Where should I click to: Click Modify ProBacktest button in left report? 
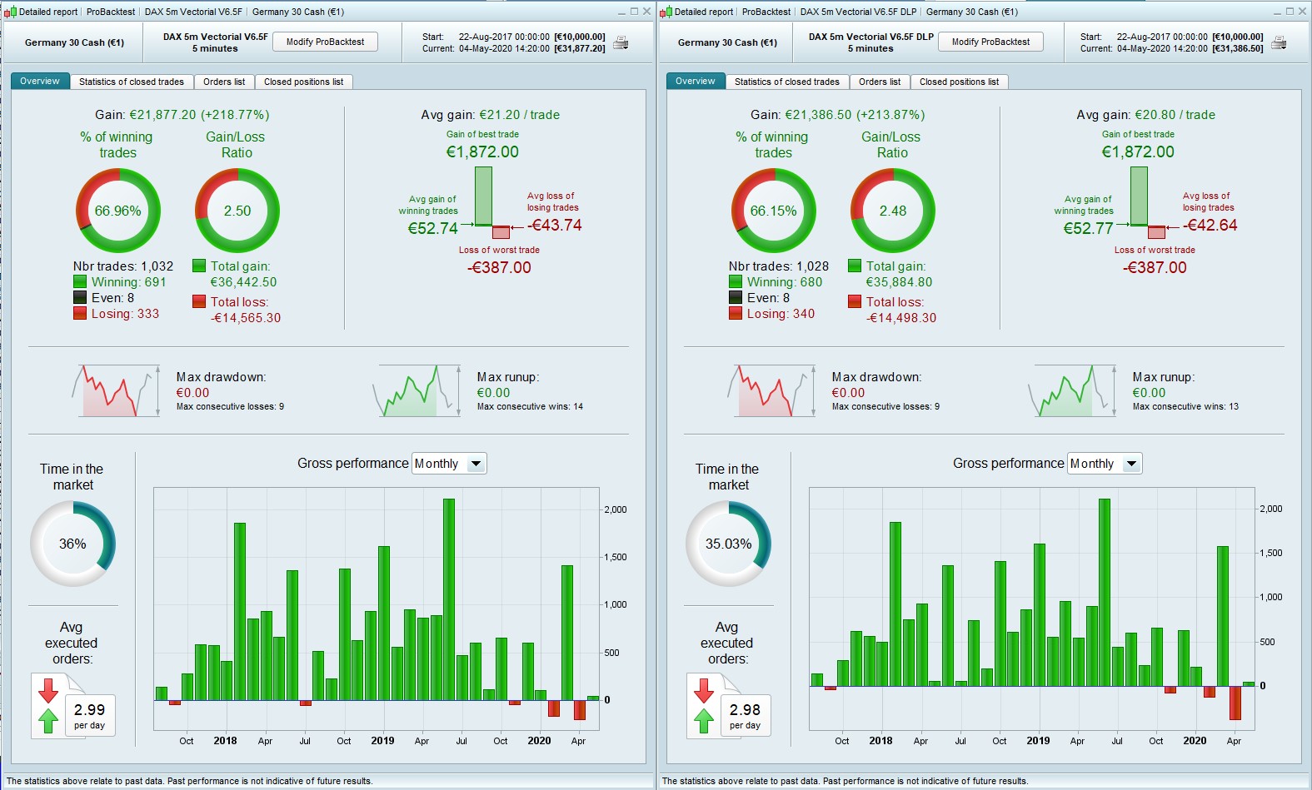point(325,42)
